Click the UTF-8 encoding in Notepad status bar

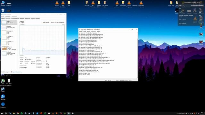131,80
